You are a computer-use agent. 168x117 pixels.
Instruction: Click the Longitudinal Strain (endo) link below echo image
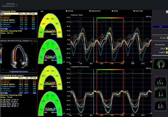point(19,71)
